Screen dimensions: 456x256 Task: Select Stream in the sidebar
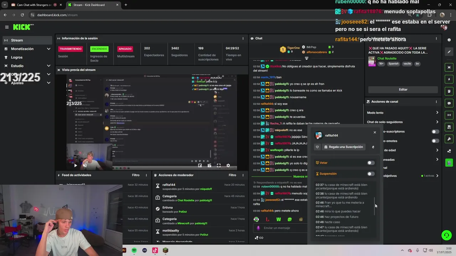click(x=27, y=40)
